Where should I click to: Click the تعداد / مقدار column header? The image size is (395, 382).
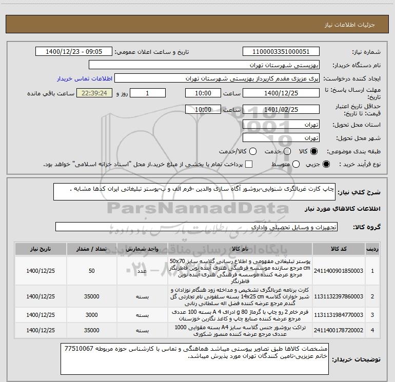pyautogui.click(x=92, y=249)
